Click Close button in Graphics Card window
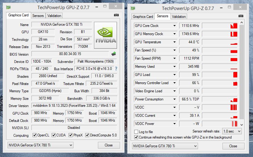Viewport: 253px width, 157px height. 109,145
